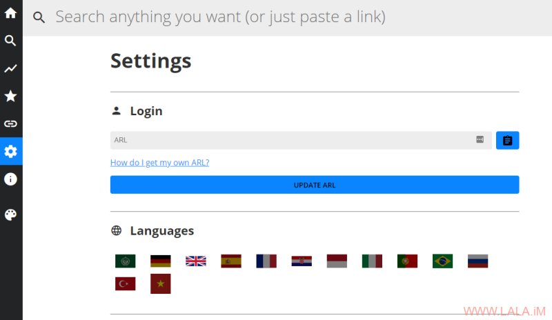552x320 pixels.
Task: Open the Charts section in sidebar
Action: [x=10, y=68]
